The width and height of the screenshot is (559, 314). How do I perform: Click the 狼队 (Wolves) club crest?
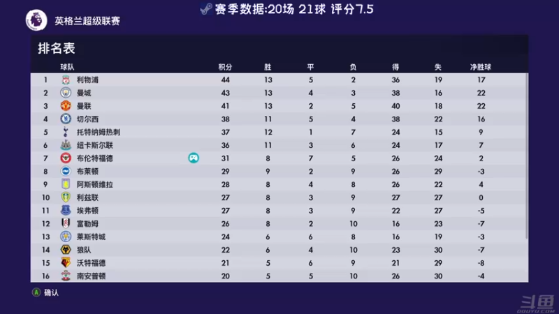66,250
